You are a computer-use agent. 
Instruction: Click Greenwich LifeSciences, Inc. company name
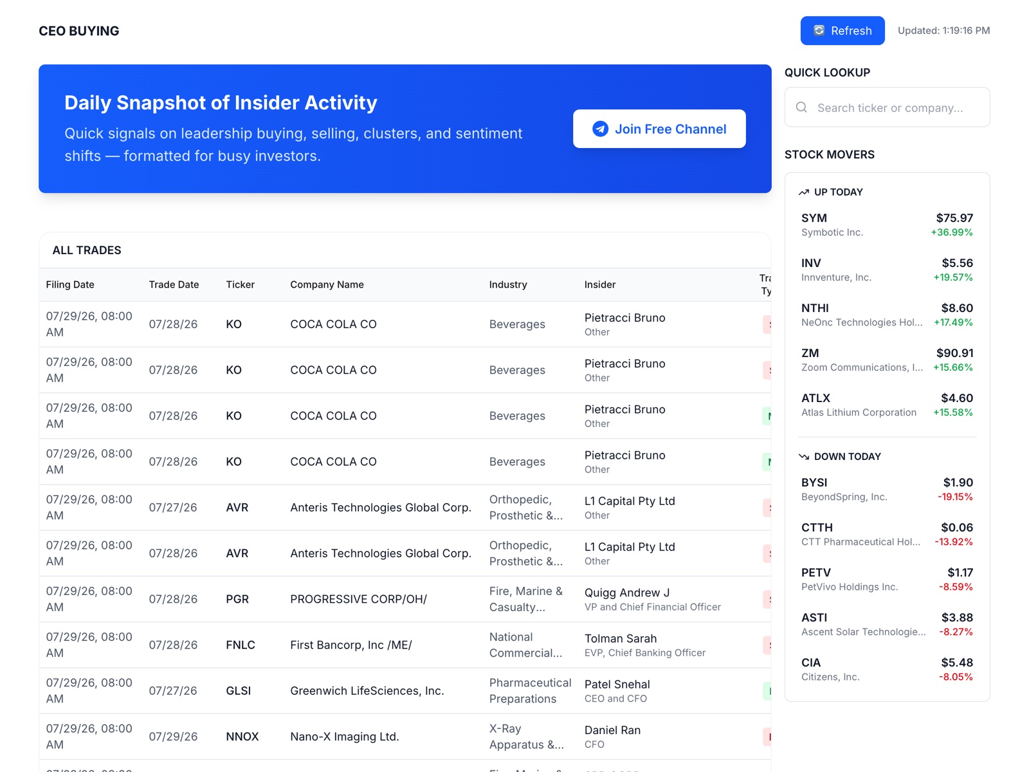pyautogui.click(x=367, y=690)
